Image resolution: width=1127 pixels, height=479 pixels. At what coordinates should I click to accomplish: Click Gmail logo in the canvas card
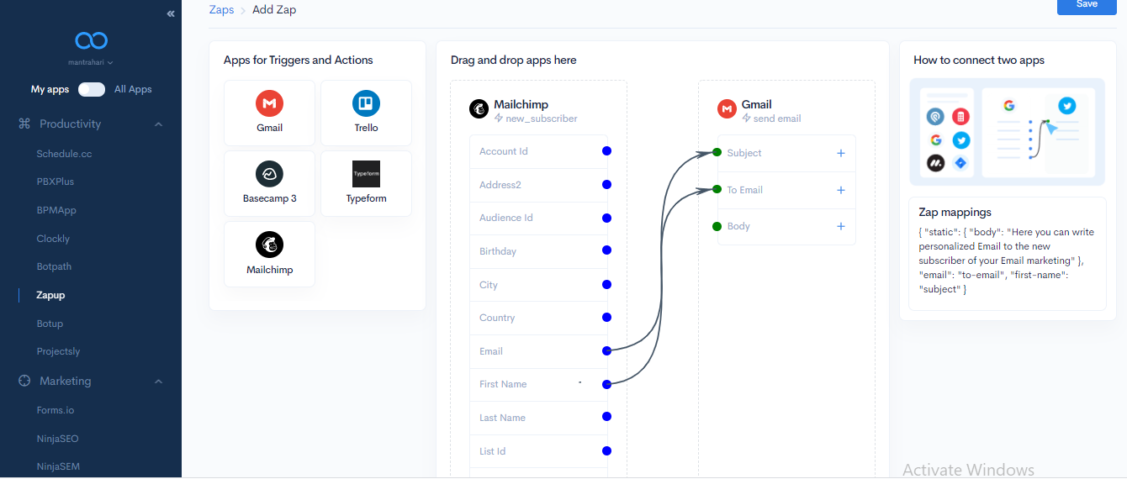click(727, 109)
